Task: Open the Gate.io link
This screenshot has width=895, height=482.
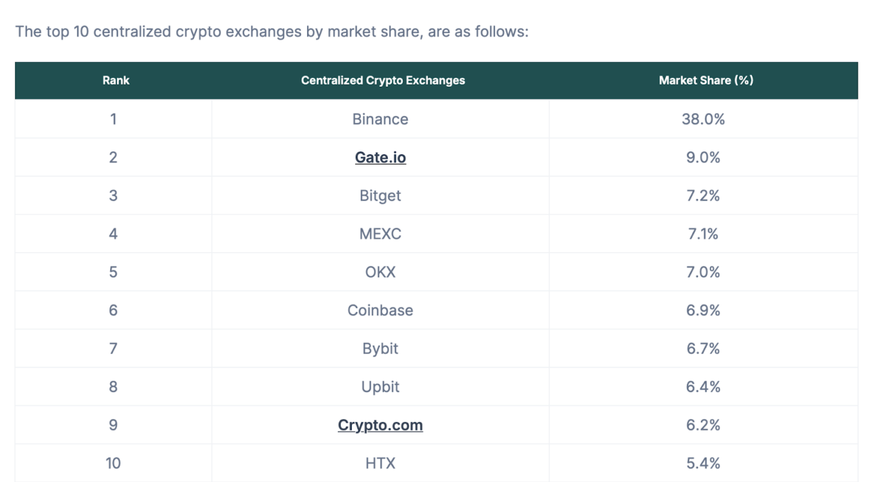Action: coord(380,158)
